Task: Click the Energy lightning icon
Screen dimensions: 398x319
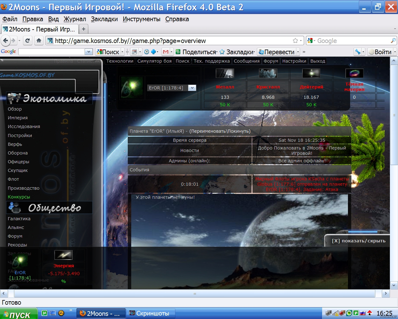Action: click(63, 255)
